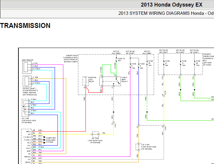214x164 pixels.
Task: Select the '2 TAN' pin on speed sensor
Action: [x=35, y=77]
